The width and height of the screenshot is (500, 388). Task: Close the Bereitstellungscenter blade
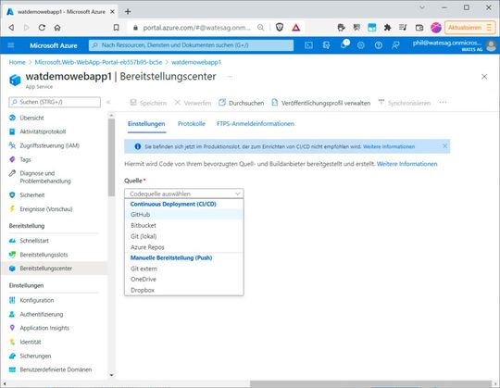pos(484,77)
